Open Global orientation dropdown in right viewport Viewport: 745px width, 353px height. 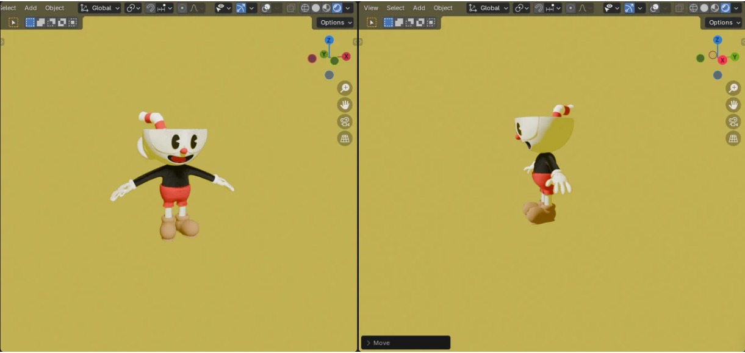pyautogui.click(x=489, y=8)
